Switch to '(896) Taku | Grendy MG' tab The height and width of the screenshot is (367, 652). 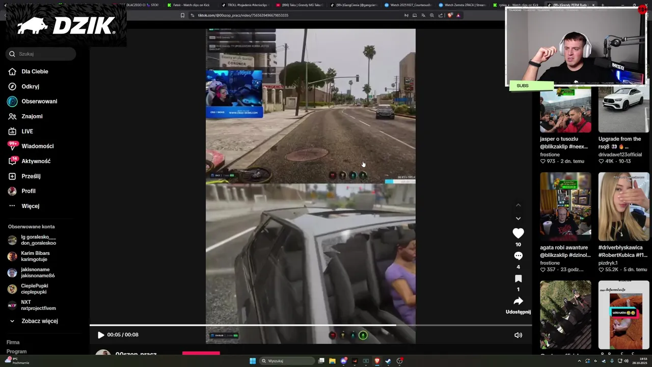pyautogui.click(x=299, y=5)
